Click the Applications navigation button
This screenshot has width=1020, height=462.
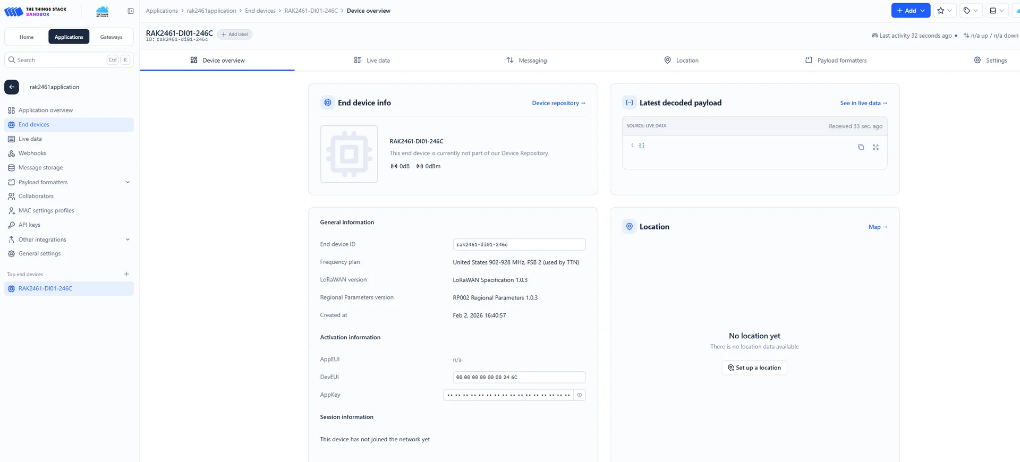click(69, 37)
